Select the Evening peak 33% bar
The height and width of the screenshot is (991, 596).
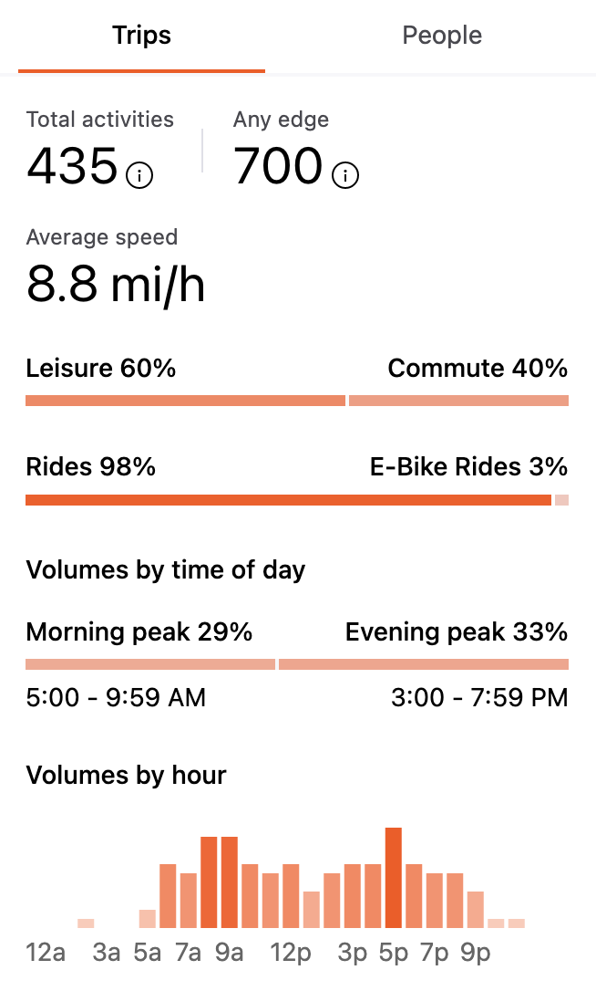tap(424, 664)
